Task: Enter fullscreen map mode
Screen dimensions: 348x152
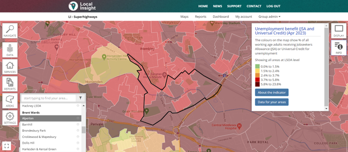Action: pos(7,146)
